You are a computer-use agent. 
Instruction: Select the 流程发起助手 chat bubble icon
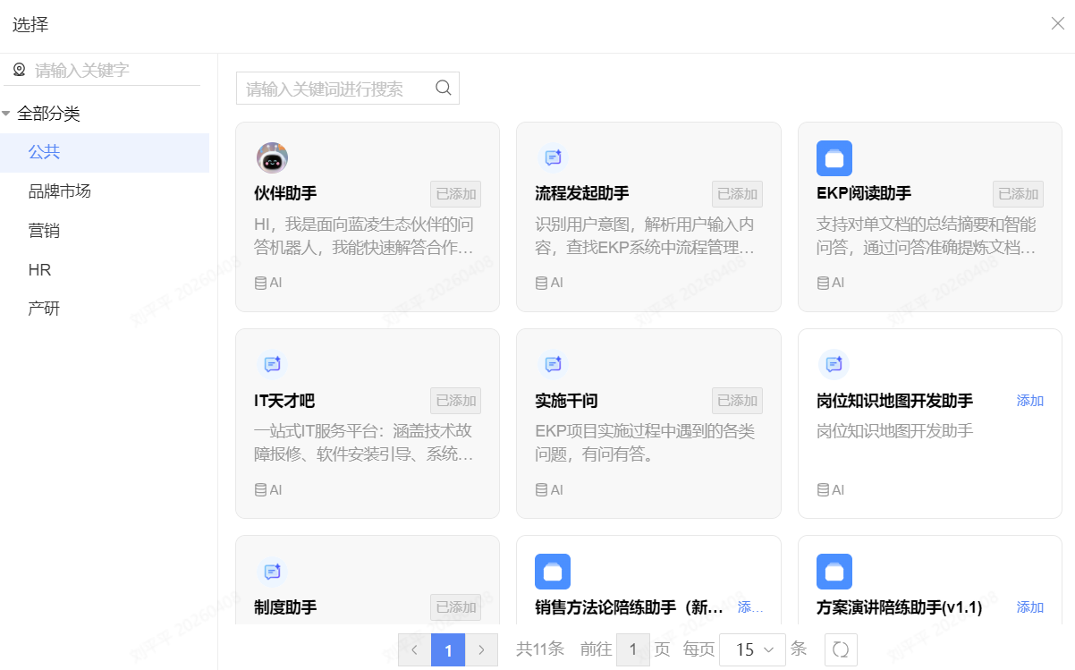click(x=553, y=157)
